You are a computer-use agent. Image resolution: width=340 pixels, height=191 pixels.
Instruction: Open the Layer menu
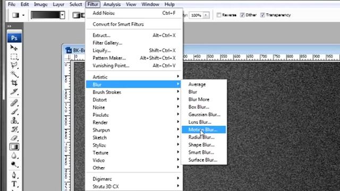tap(58, 4)
